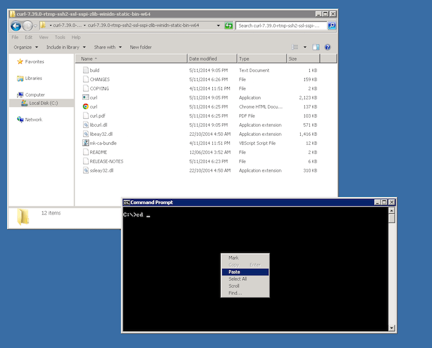Open the Share with dropdown
Image resolution: width=432 pixels, height=348 pixels.
(x=107, y=47)
